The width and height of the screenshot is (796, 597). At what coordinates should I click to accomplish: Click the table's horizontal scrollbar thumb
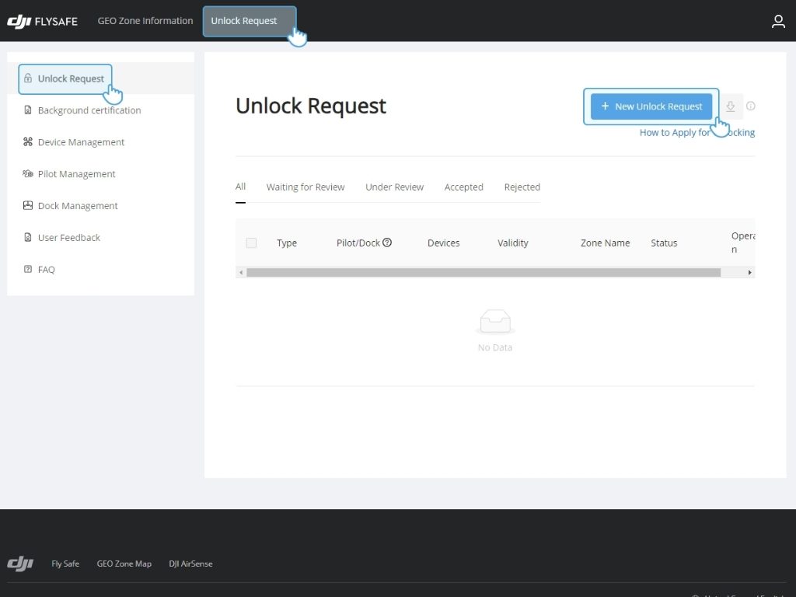pyautogui.click(x=484, y=273)
